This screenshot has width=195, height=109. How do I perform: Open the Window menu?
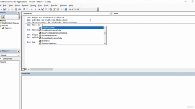(63, 5)
